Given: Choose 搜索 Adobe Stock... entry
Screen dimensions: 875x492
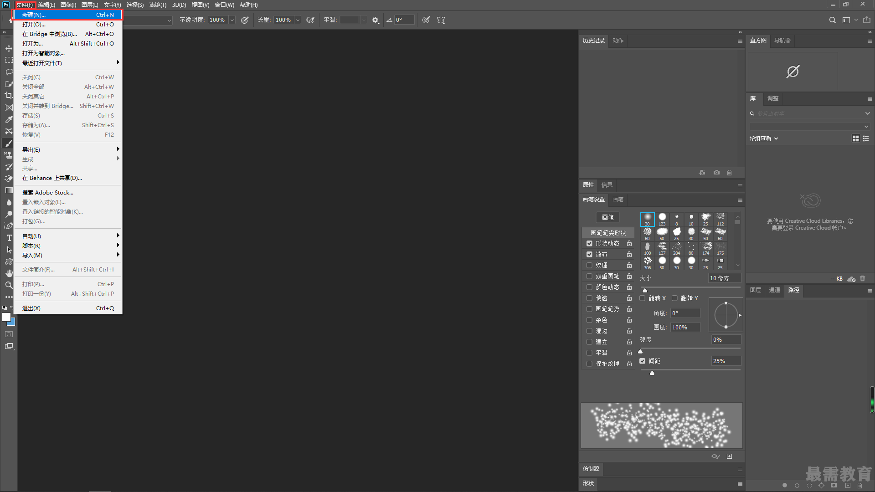Looking at the screenshot, I should click(68, 193).
